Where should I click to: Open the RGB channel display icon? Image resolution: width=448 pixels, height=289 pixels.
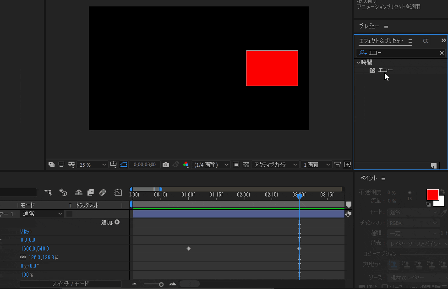click(186, 164)
